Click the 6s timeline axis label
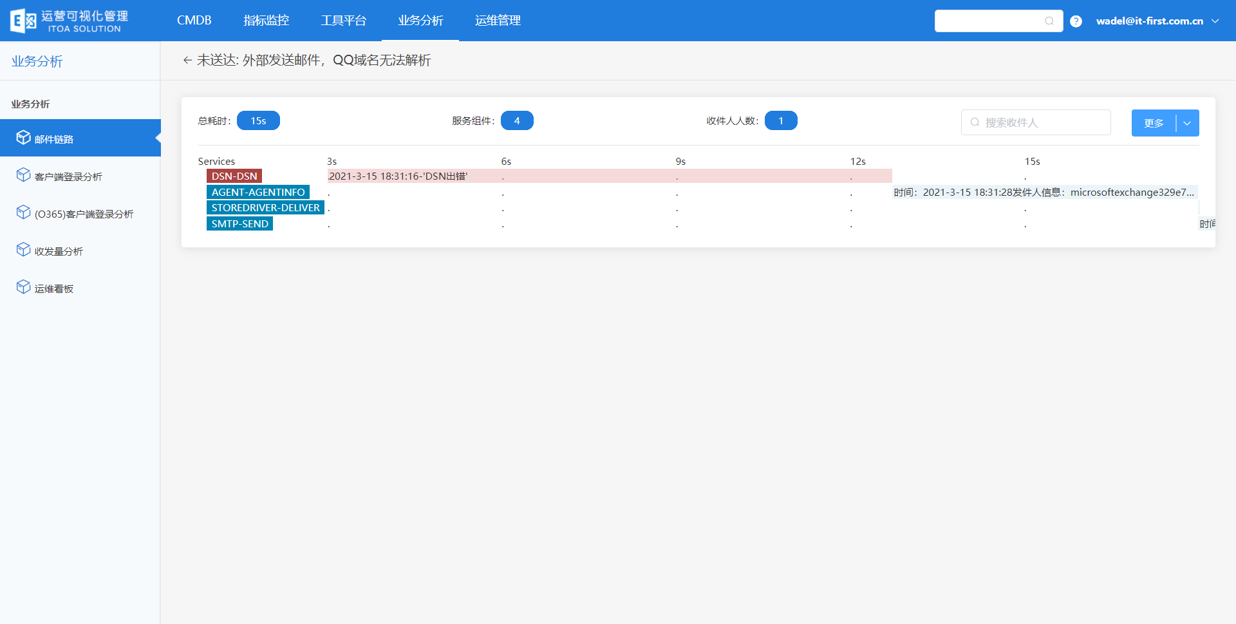The width and height of the screenshot is (1236, 624). (x=506, y=161)
